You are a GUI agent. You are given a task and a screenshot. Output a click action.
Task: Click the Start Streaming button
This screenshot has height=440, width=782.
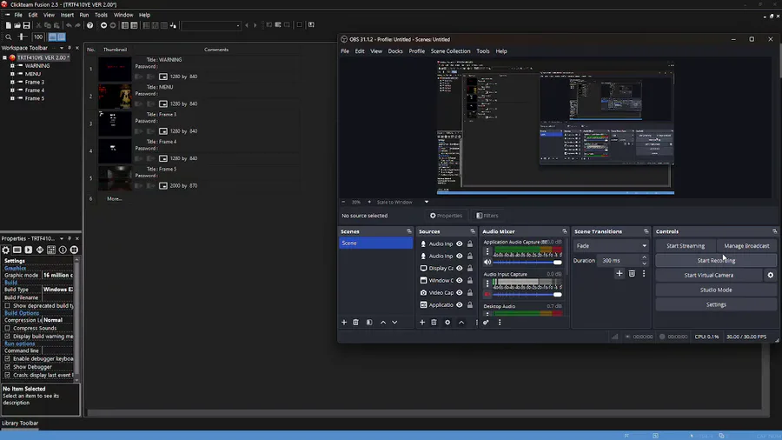click(686, 246)
